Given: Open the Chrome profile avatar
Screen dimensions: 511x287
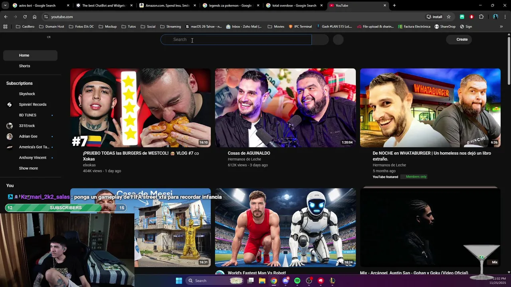Looking at the screenshot, I should click(495, 17).
